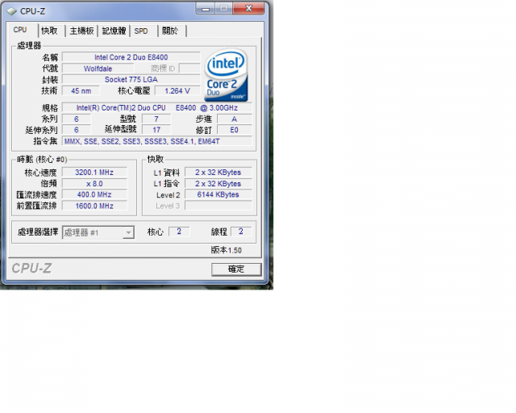Image resolution: width=516 pixels, height=413 pixels.
Task: Go to the SPD tab
Action: (x=142, y=31)
